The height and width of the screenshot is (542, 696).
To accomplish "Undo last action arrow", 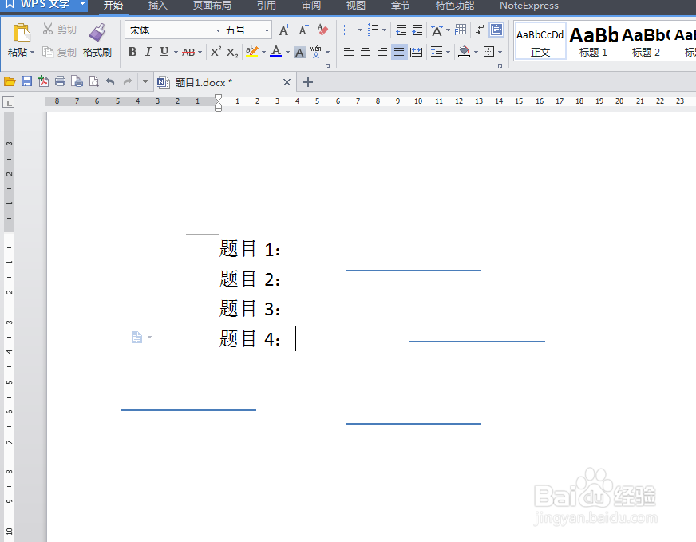I will click(110, 81).
